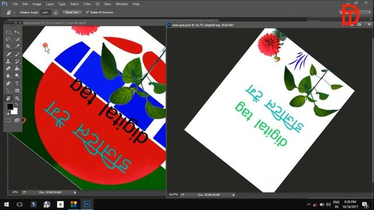
Task: Open the File menu
Action: (15, 4)
